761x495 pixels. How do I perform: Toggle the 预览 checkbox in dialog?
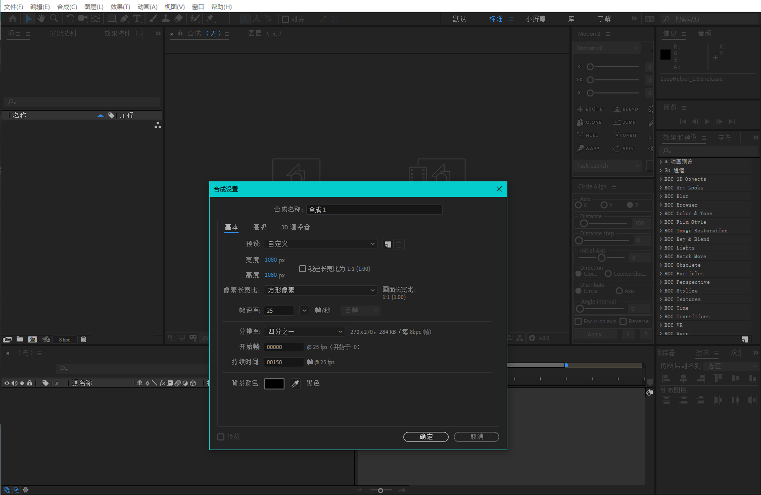point(221,437)
